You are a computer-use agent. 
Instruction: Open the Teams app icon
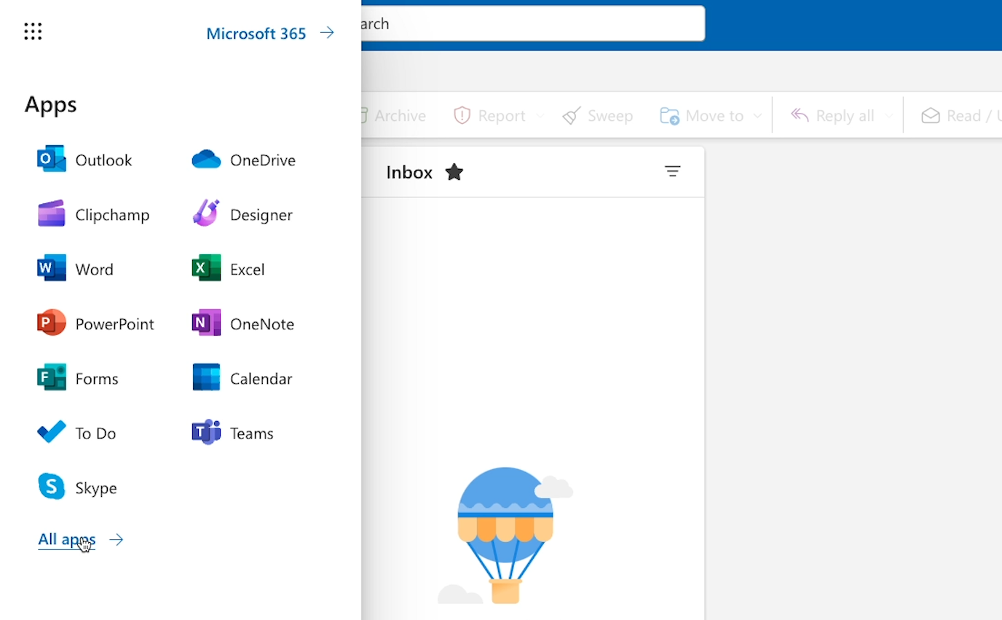[206, 433]
